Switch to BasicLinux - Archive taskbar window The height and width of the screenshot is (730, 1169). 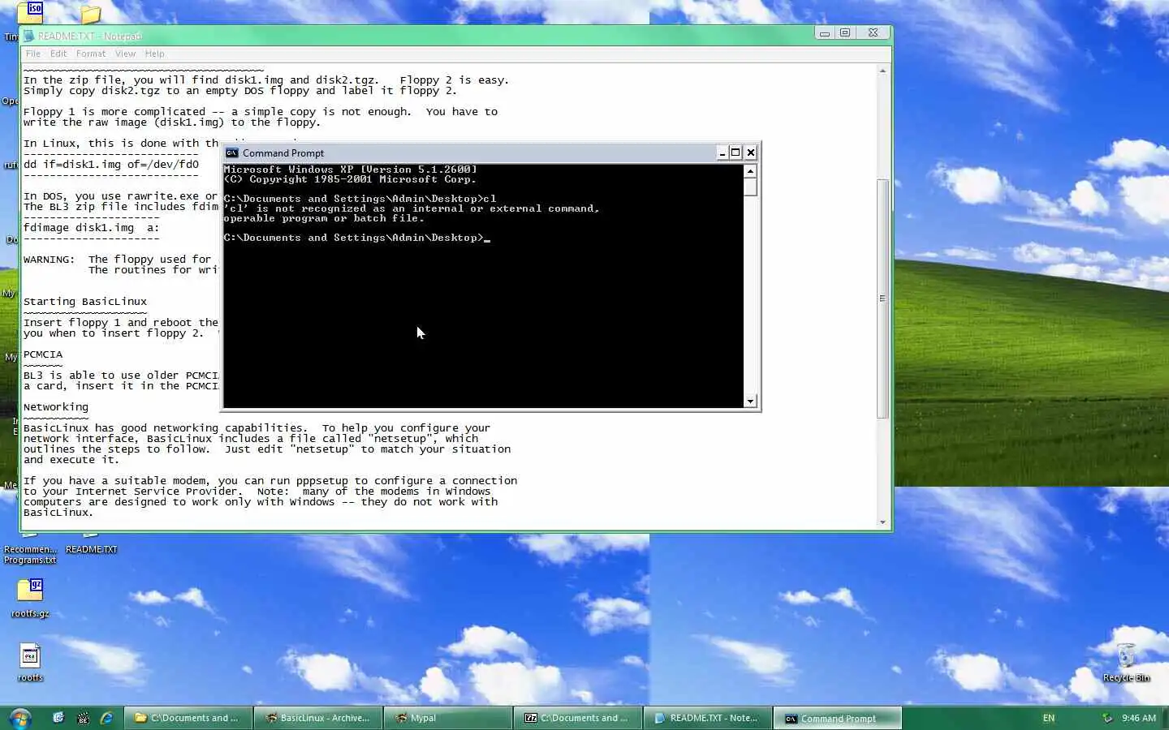click(317, 718)
